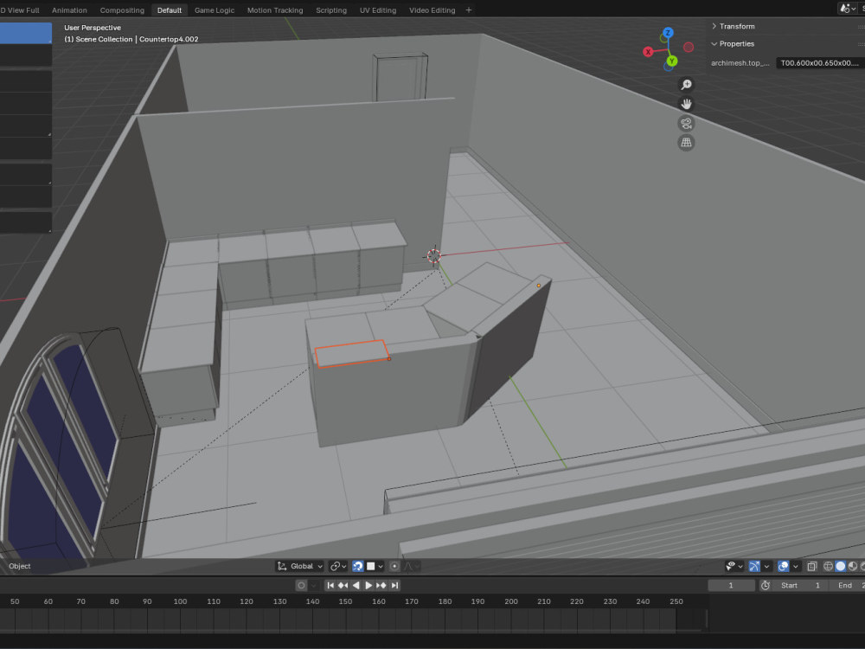This screenshot has width=865, height=649.
Task: Jump to the timeline end frame
Action: coord(394,586)
